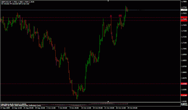Image resolution: width=188 pixels, height=110 pixels.
Task: Click the white handle on the chart's top border
Action: pos(108,1)
